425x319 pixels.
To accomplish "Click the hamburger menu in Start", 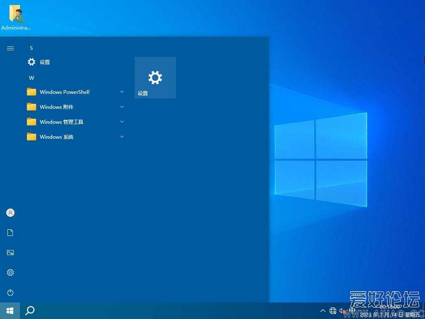I will [10, 48].
